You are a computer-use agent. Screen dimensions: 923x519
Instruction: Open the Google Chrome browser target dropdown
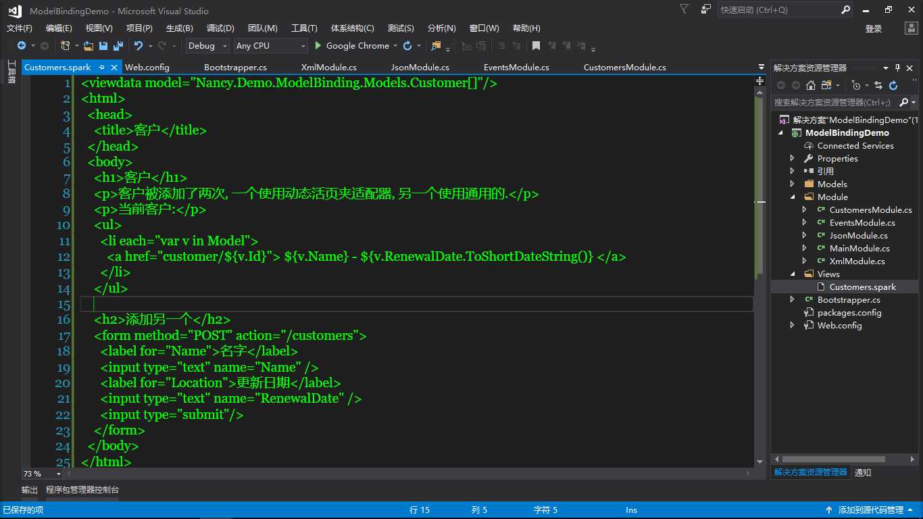(x=395, y=46)
